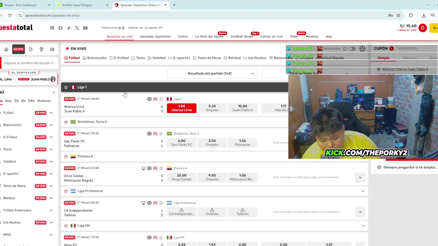This screenshot has height=246, width=438.
Task: Open bet builder icon for Alianza Lima match
Action: pyautogui.click(x=155, y=99)
